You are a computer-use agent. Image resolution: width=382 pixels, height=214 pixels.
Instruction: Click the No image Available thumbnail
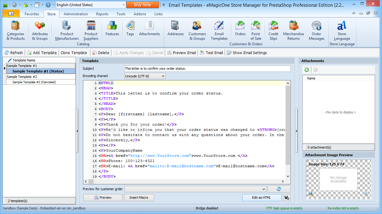tap(338, 179)
